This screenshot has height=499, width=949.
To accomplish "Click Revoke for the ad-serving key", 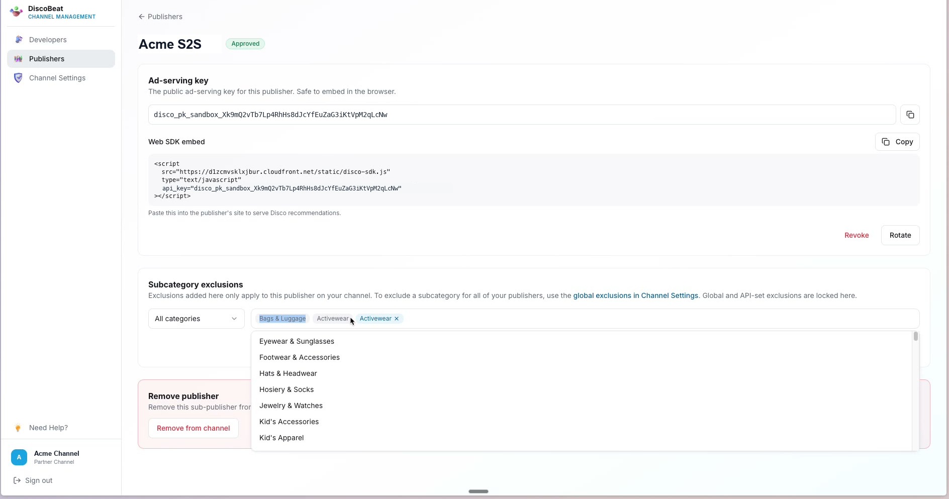I will click(857, 235).
